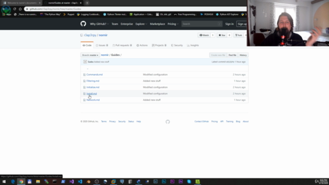Close the nornir/Guides GitHub tab
The width and height of the screenshot is (329, 185).
click(x=81, y=3)
